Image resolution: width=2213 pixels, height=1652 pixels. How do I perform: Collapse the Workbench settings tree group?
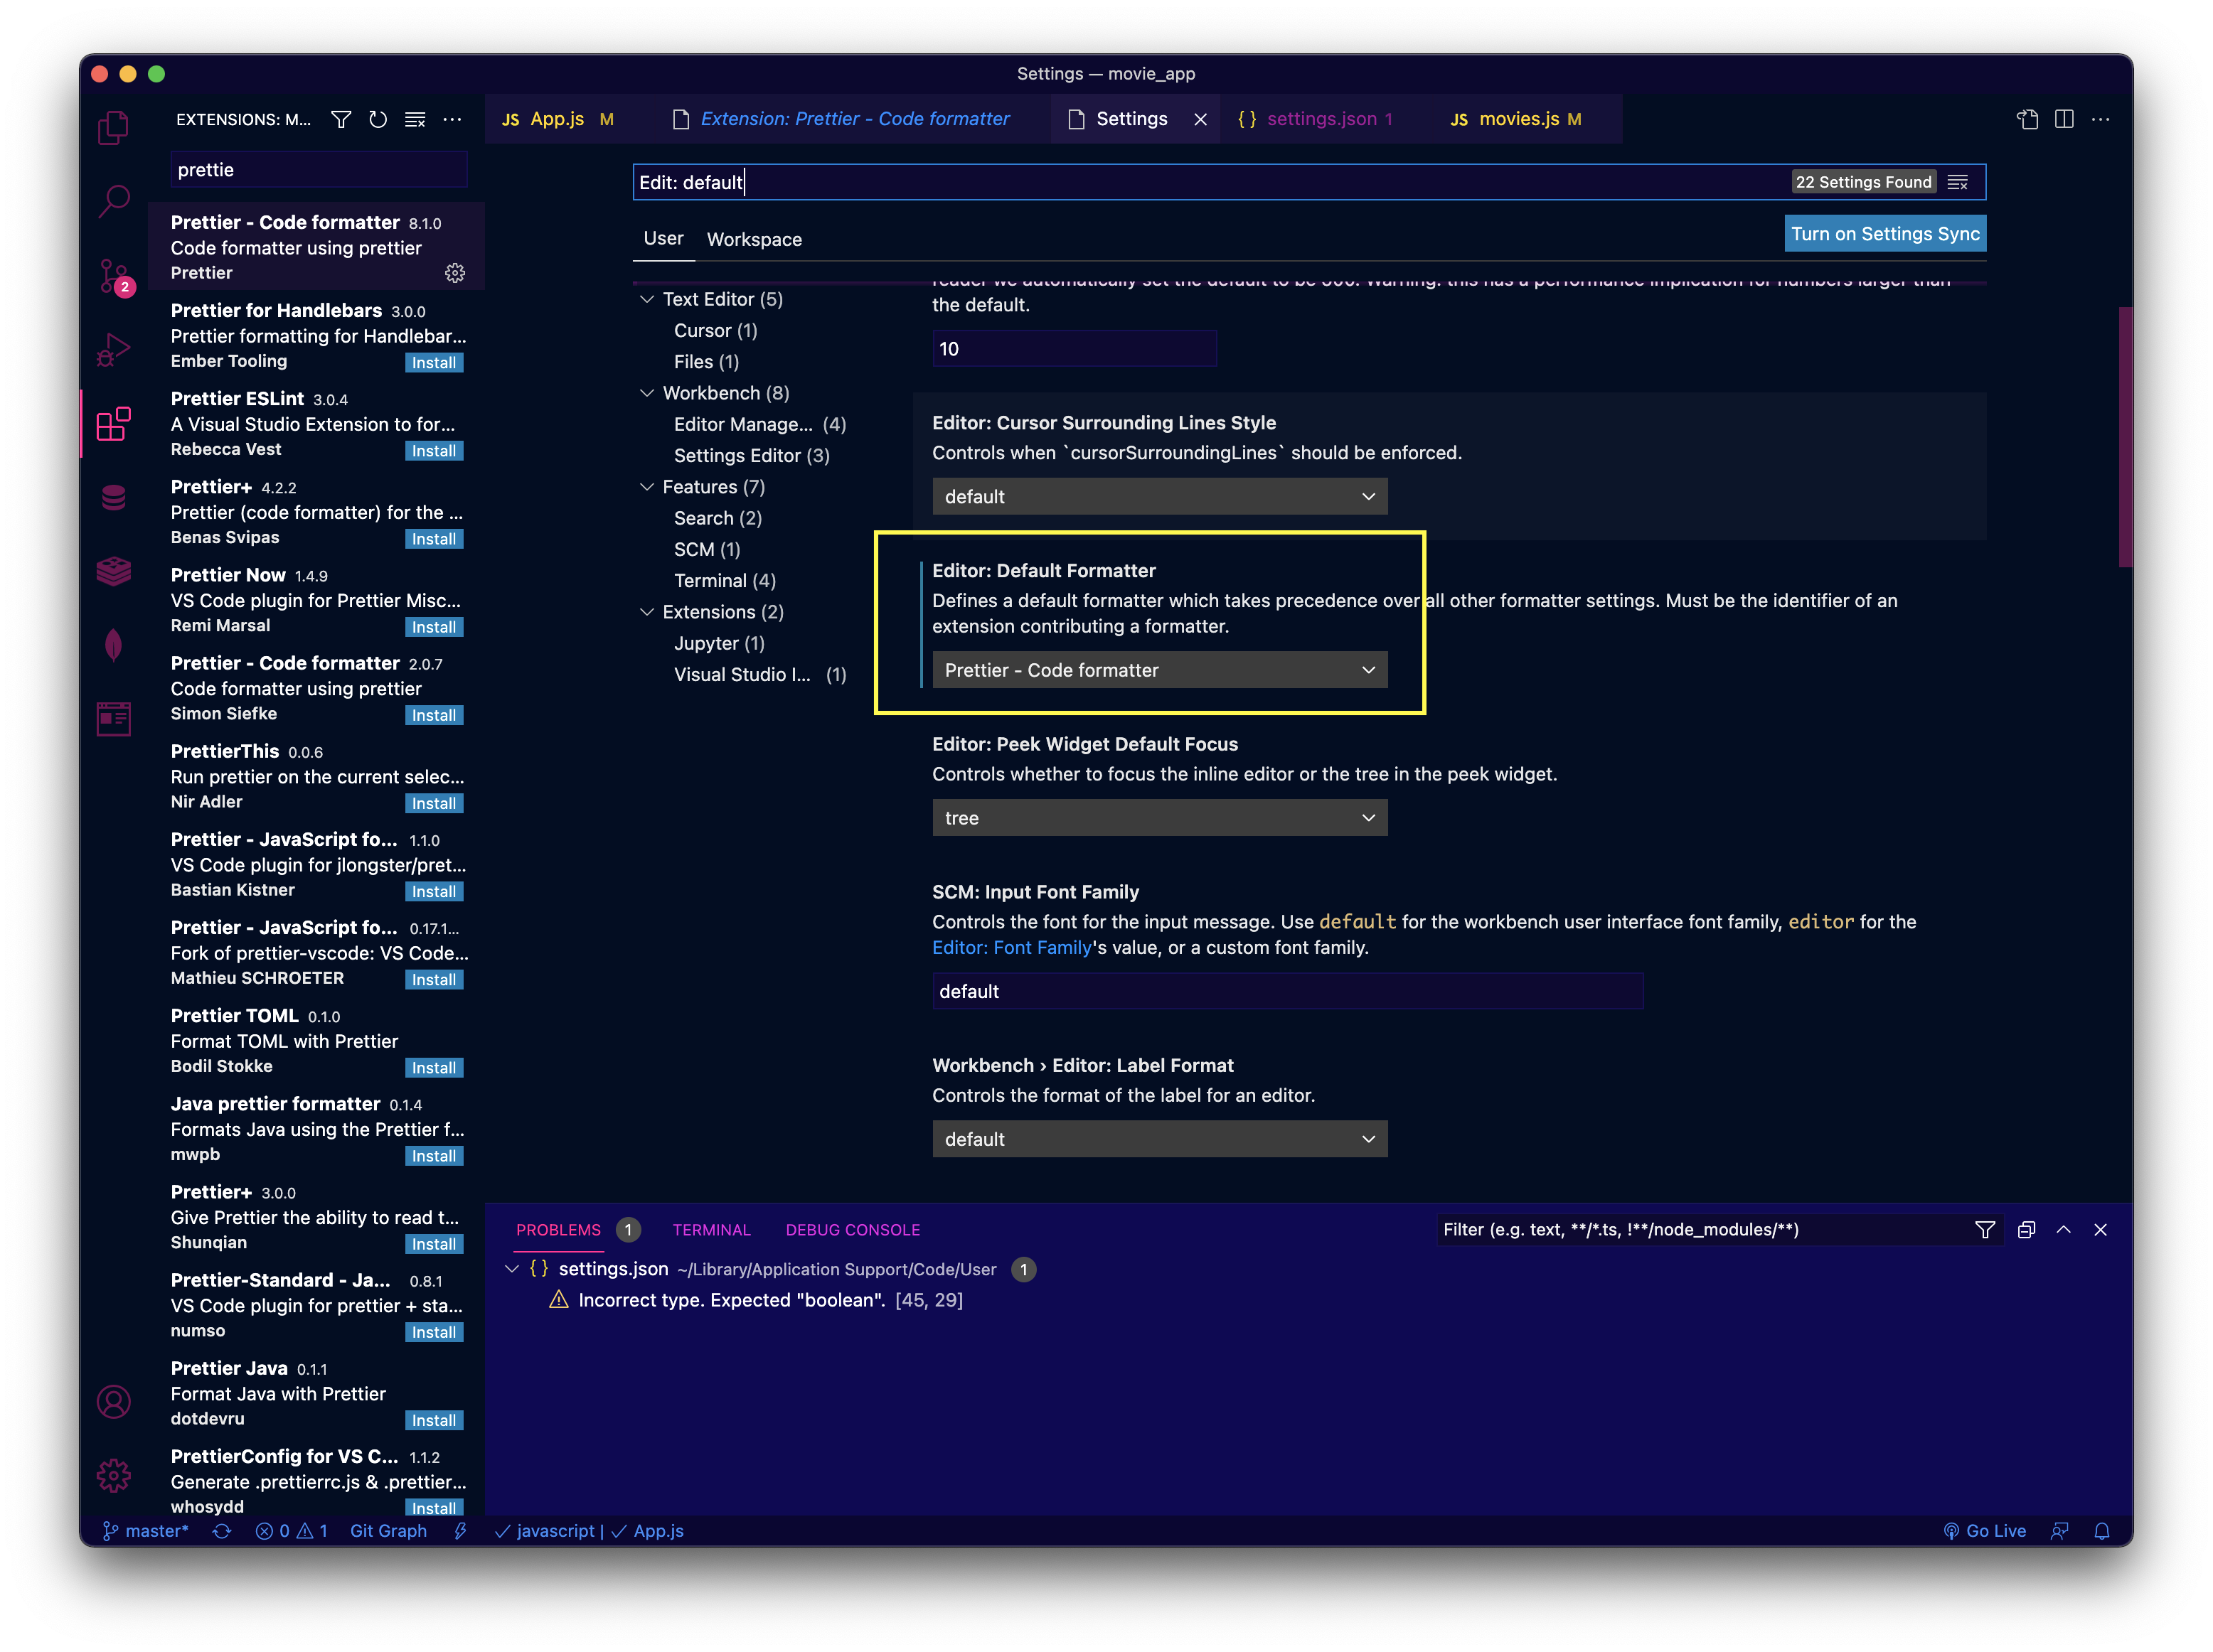pyautogui.click(x=646, y=393)
